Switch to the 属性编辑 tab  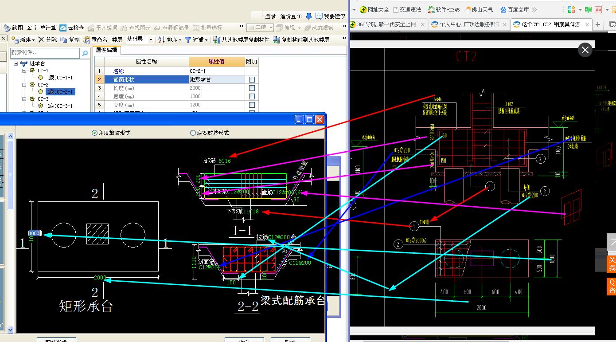tap(107, 50)
